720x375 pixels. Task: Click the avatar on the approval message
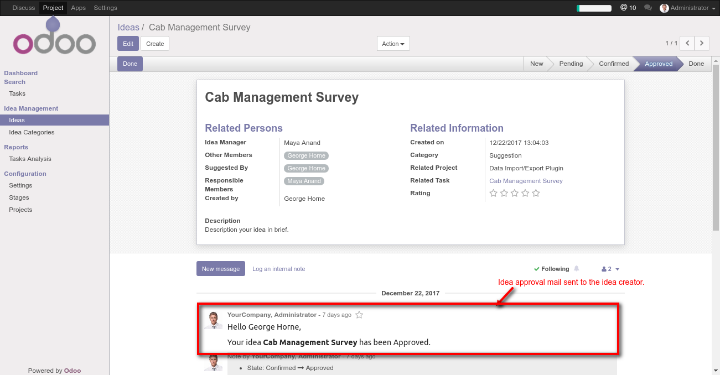click(213, 320)
